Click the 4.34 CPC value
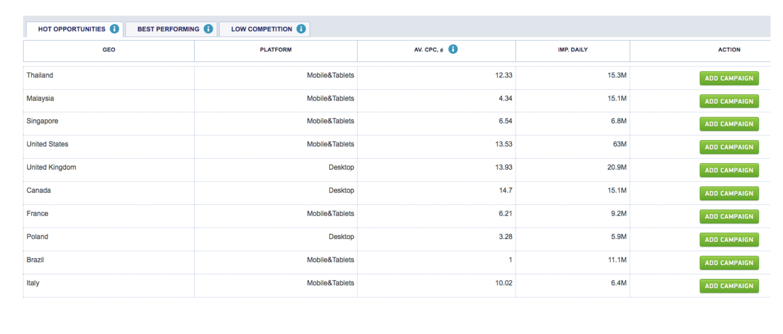 coord(505,99)
